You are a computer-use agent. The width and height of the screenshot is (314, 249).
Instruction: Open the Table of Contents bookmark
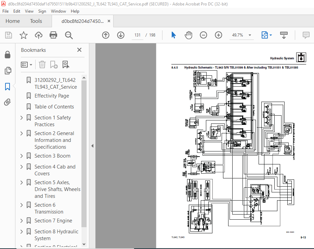54,107
